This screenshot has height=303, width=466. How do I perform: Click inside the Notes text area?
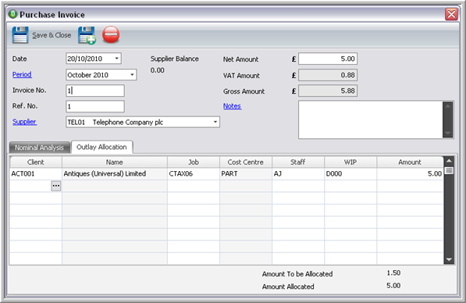coord(370,119)
